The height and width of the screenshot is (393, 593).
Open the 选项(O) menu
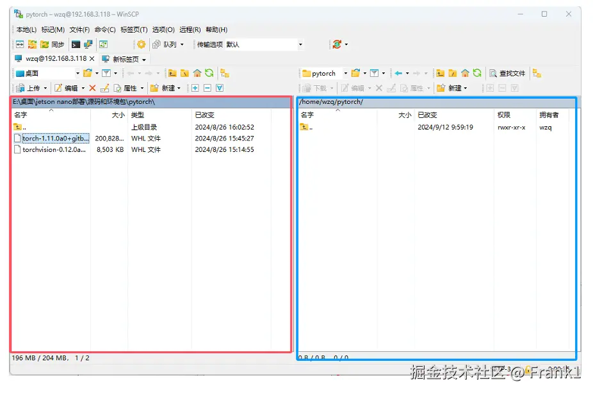(x=163, y=29)
